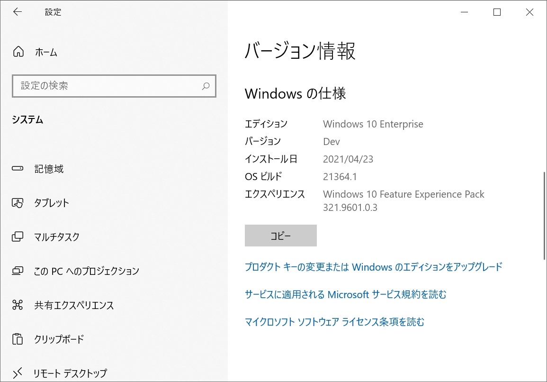Click the ホーム label

tap(46, 53)
